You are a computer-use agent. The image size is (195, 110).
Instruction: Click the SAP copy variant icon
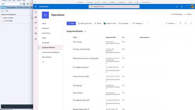pyautogui.click(x=7, y=11)
